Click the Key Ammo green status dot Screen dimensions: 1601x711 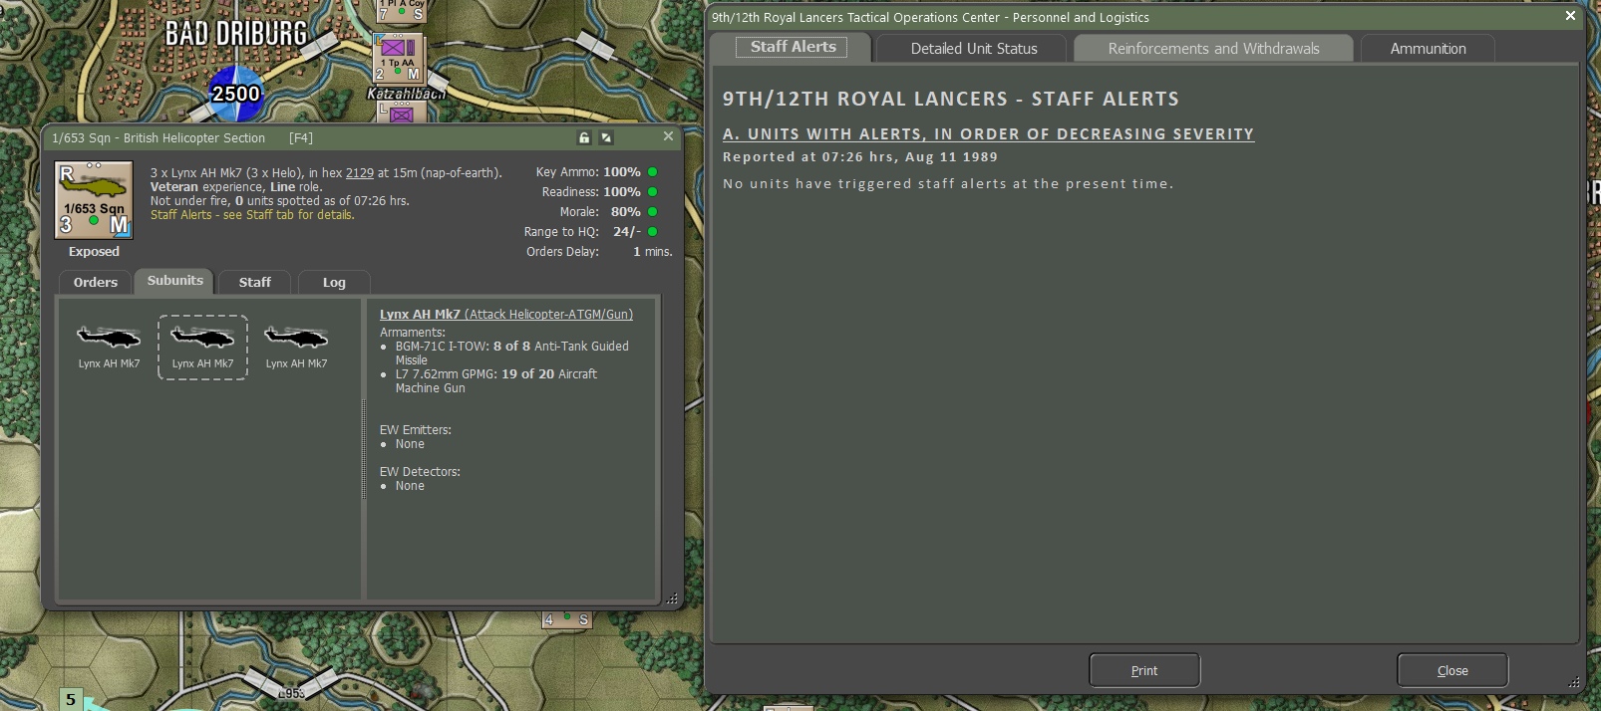tap(653, 172)
